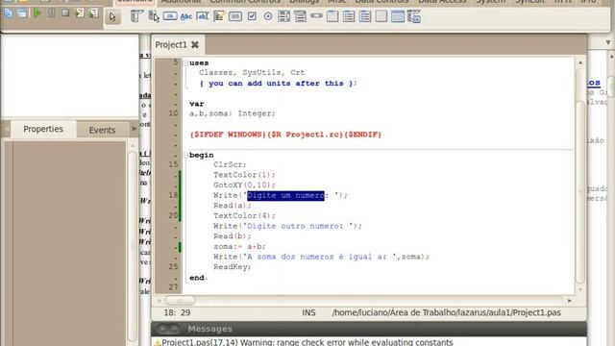Collapse the 'uses' code fold marker
The width and height of the screenshot is (615, 346).
coord(185,62)
